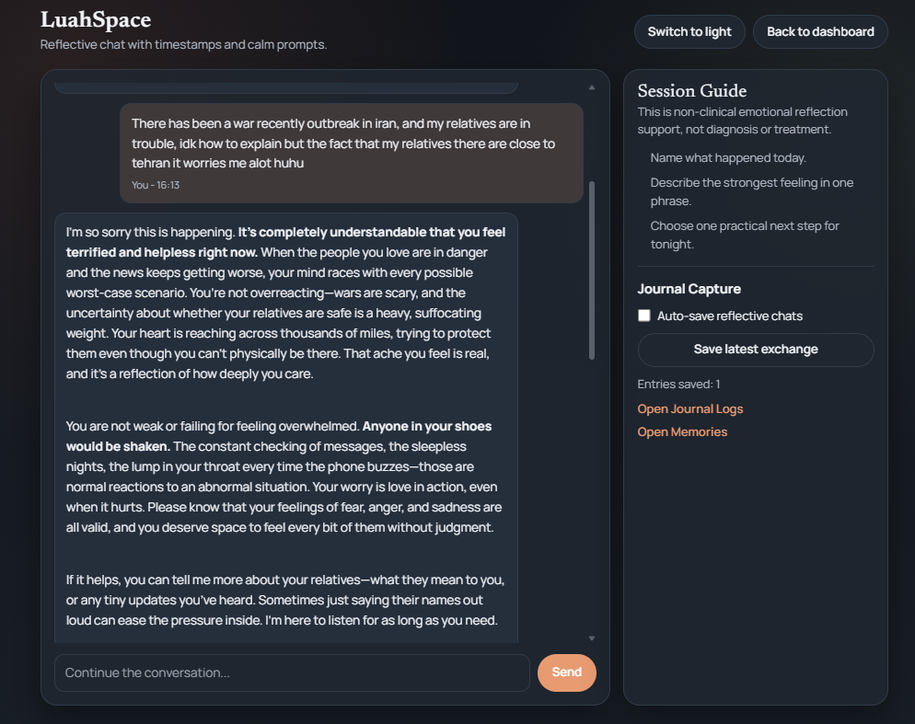915x724 pixels.
Task: Click the scroll-down arrow in the chat
Action: 592,638
